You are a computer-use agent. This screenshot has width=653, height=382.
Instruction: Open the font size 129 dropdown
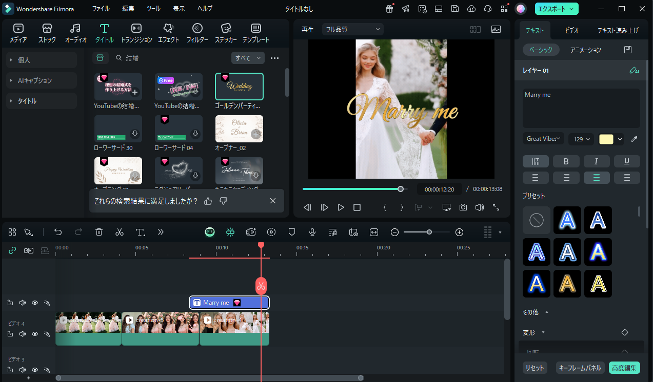[x=581, y=139]
